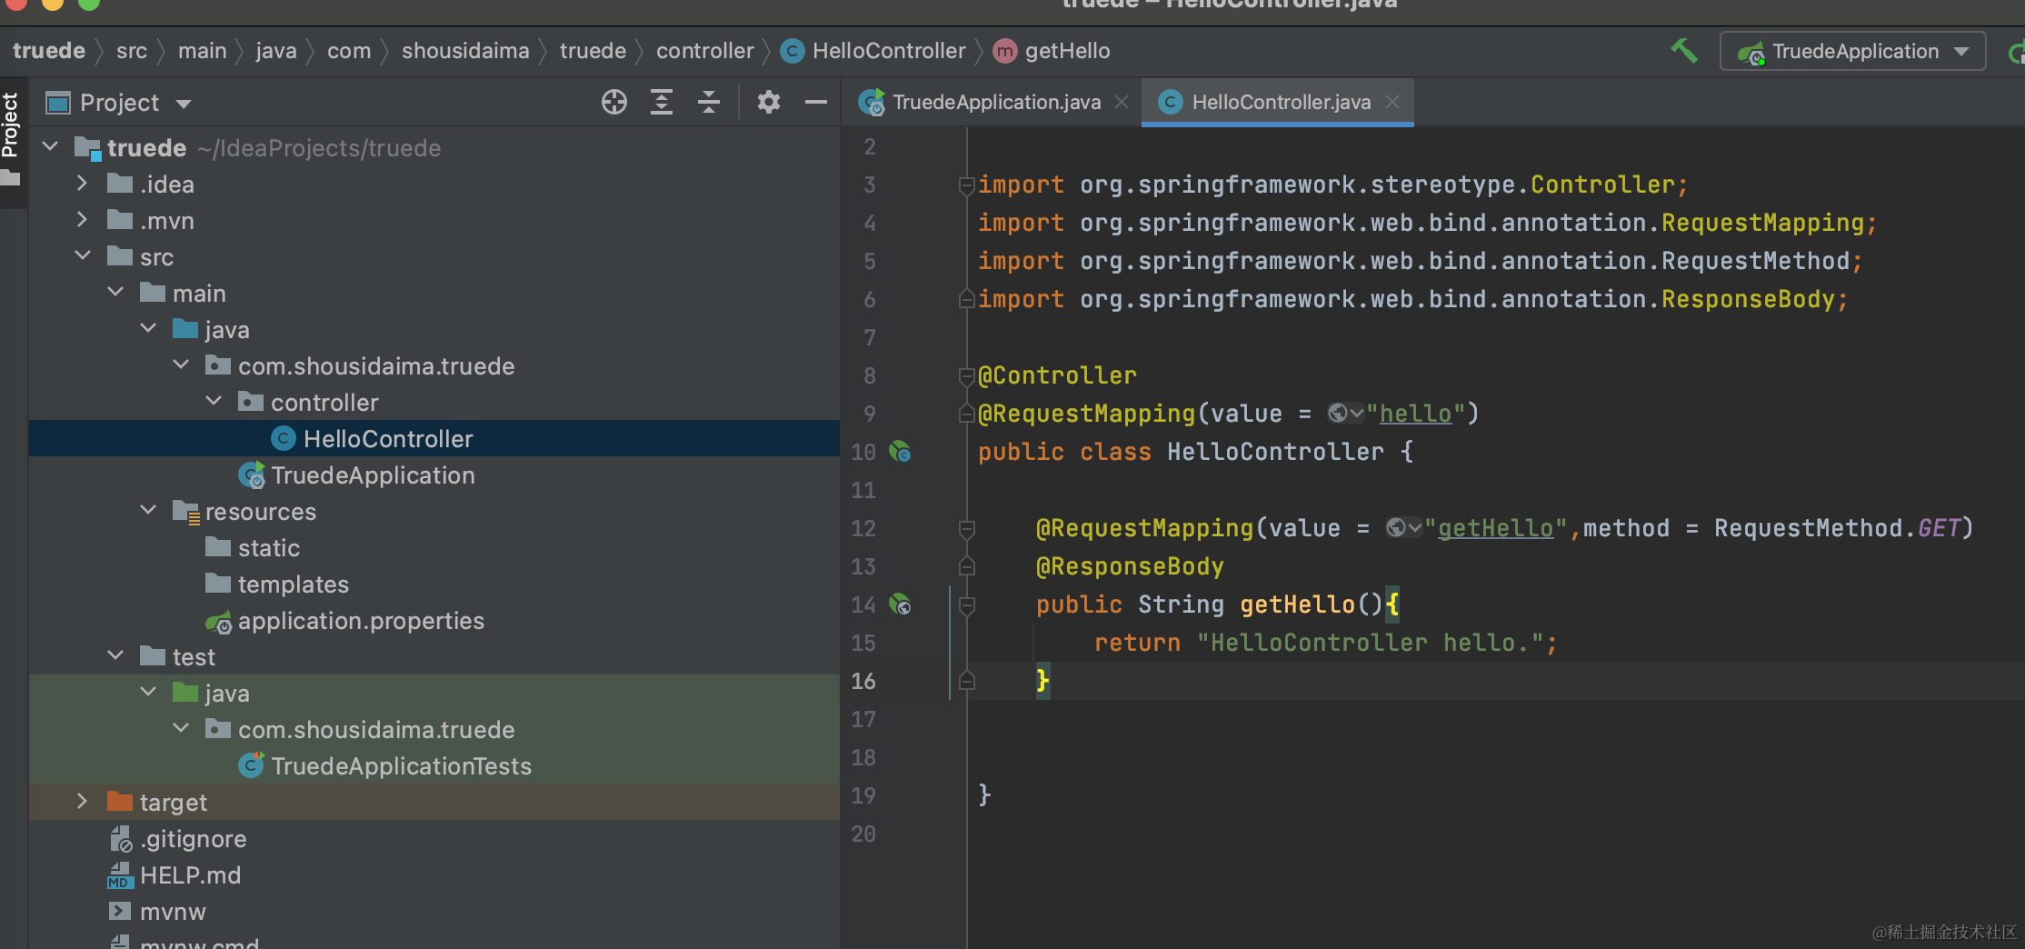This screenshot has width=2025, height=949.
Task: Click line number 16 in the gutter
Action: coord(863,681)
